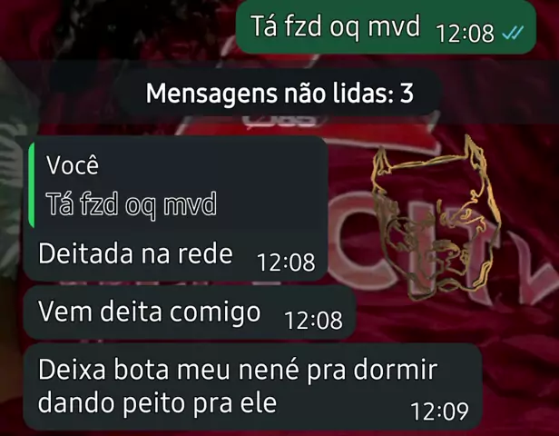
Task: Click the Mensagens não lidas: 3 banner
Action: [x=279, y=93]
